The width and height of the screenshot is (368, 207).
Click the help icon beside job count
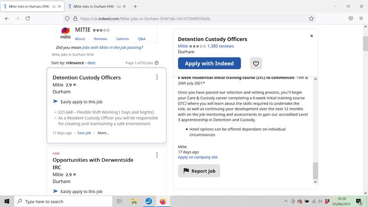pos(157,63)
